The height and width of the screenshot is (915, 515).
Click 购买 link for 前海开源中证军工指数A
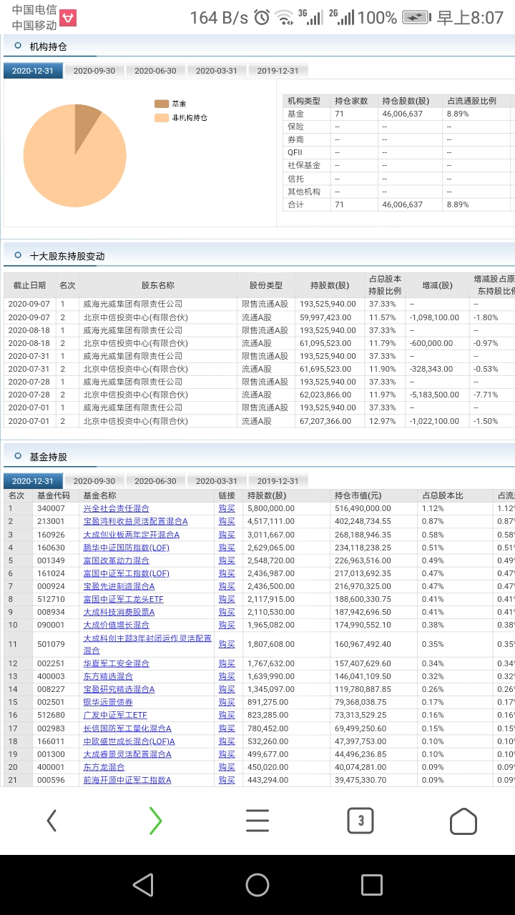click(227, 780)
